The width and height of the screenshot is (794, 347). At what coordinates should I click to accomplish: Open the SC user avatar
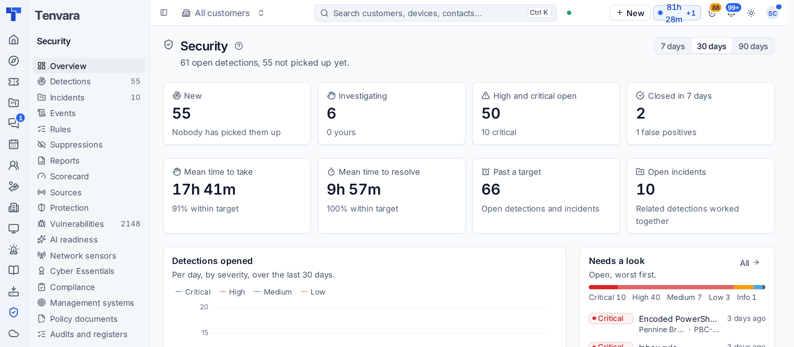tap(772, 13)
